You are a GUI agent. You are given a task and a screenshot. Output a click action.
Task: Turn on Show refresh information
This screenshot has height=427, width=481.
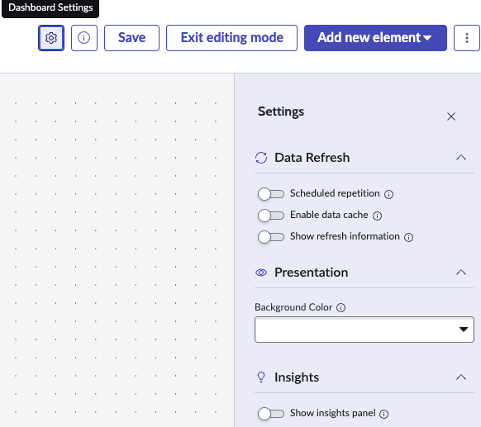(271, 237)
